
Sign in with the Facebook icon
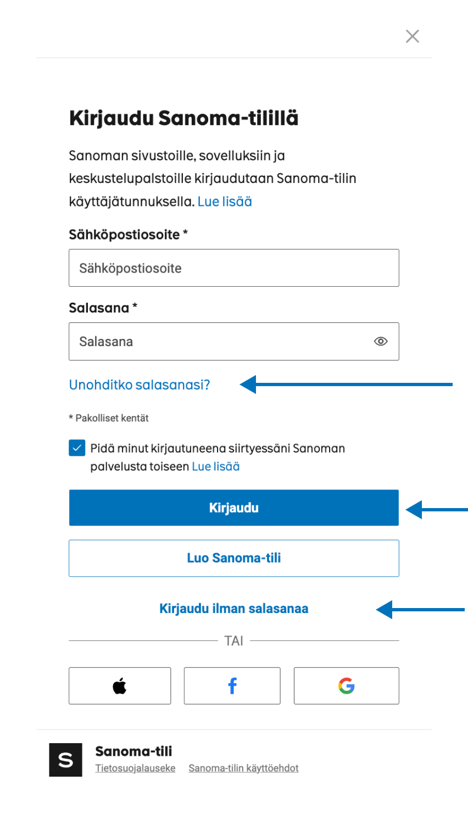click(232, 685)
